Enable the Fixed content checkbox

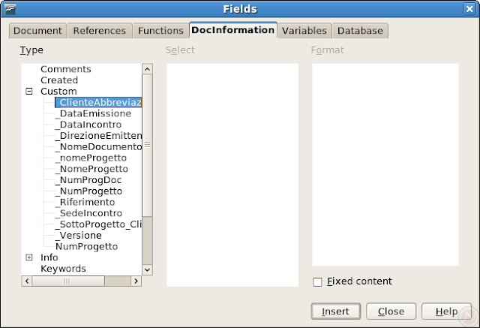click(317, 281)
